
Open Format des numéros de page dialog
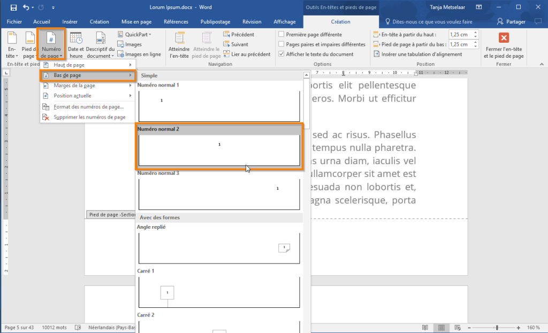88,107
